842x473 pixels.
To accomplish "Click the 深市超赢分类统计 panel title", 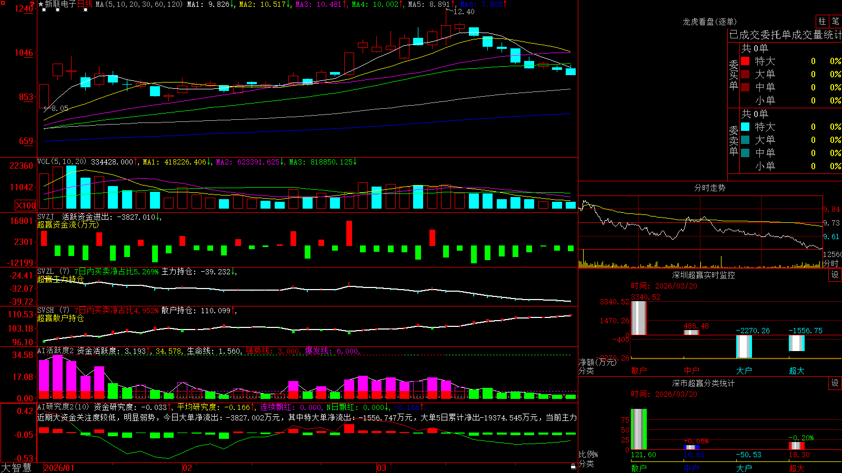I will [703, 383].
